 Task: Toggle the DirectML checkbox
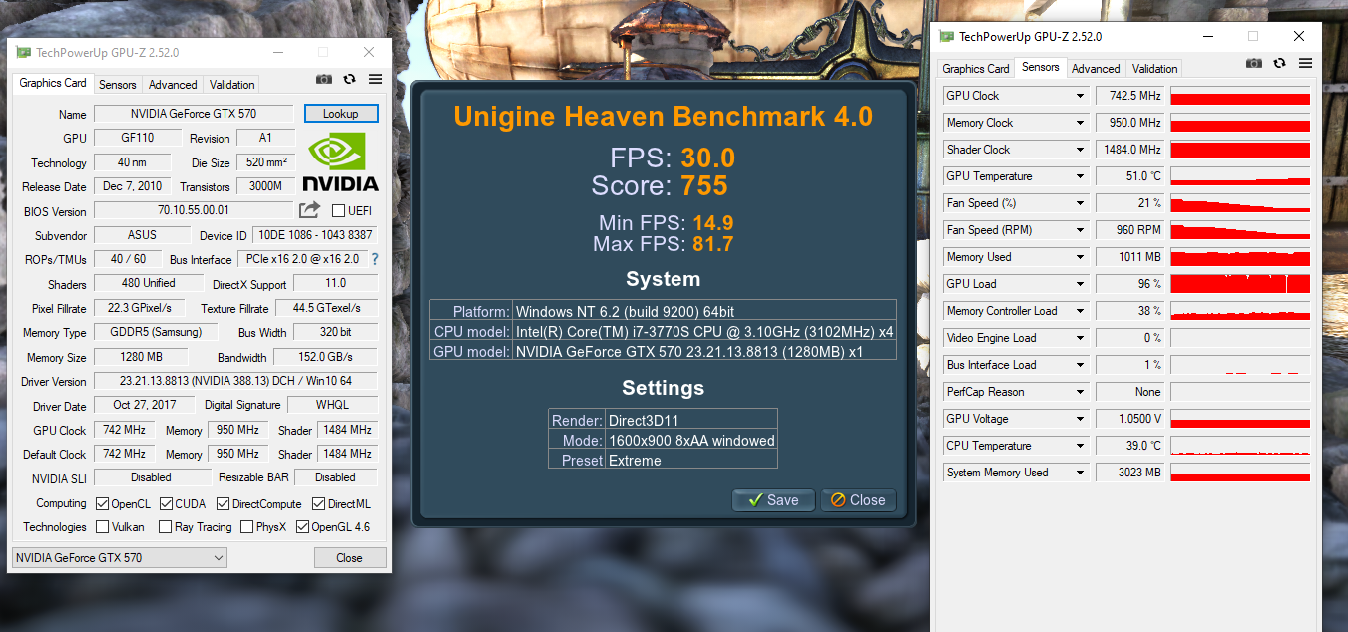319,503
